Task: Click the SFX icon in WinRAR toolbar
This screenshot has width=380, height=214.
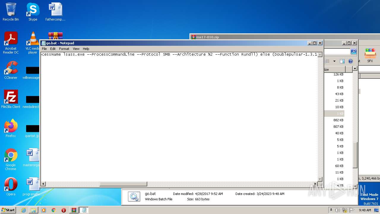Action: [370, 56]
